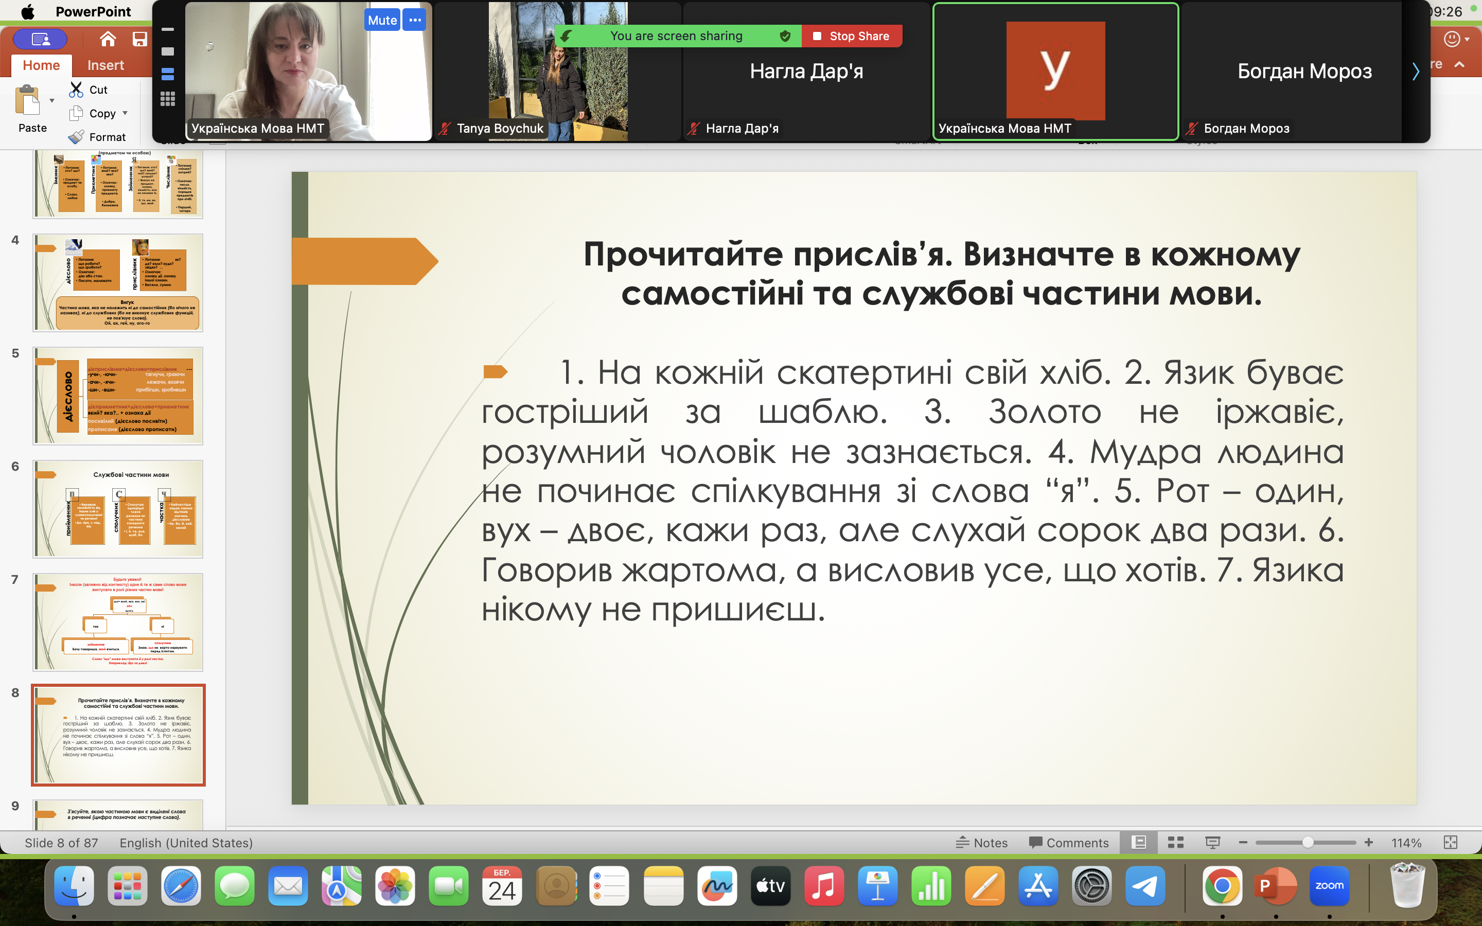Click Fit slide to window icon

coord(1450,843)
